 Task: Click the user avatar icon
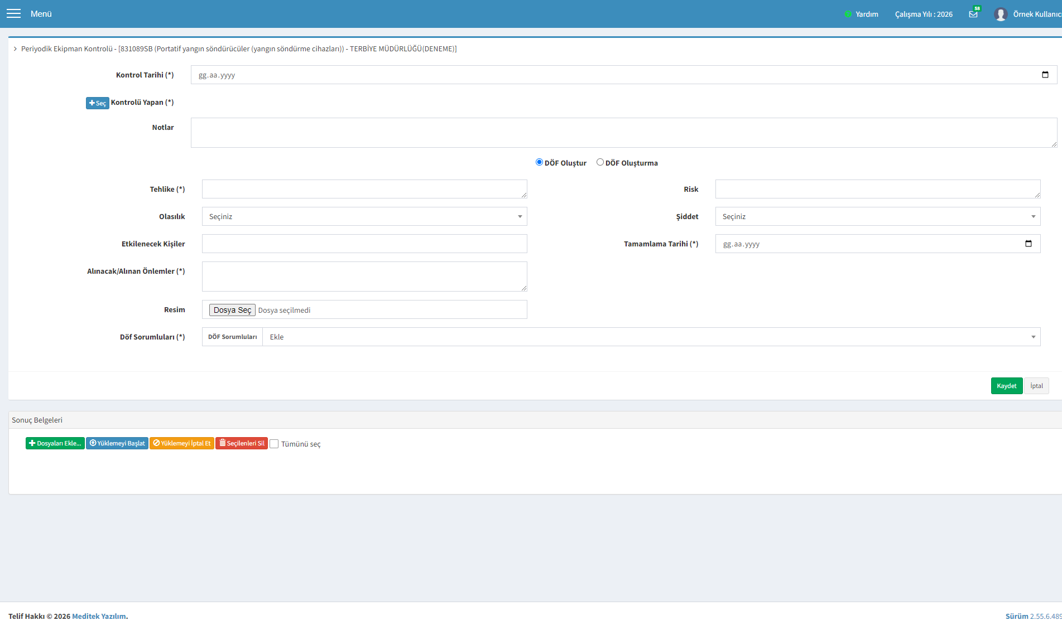tap(1000, 14)
